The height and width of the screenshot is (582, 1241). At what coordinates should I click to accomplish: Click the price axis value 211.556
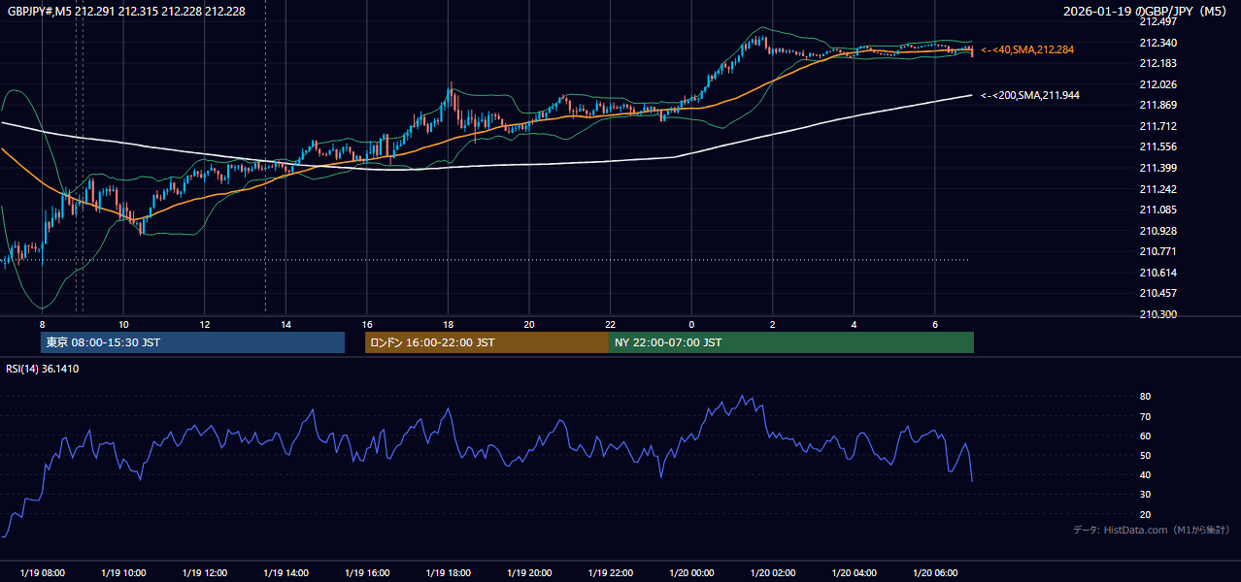[x=1157, y=147]
